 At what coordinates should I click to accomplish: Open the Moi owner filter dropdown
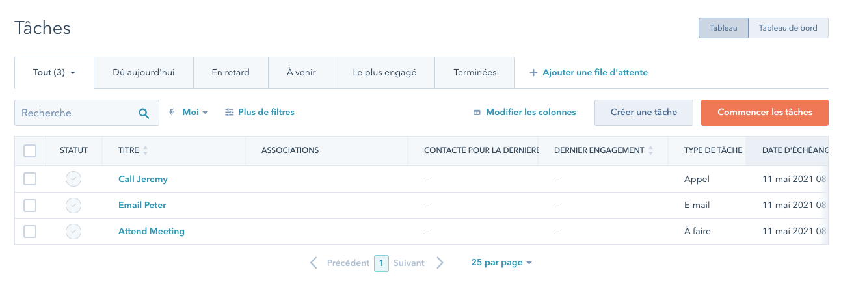(x=194, y=113)
